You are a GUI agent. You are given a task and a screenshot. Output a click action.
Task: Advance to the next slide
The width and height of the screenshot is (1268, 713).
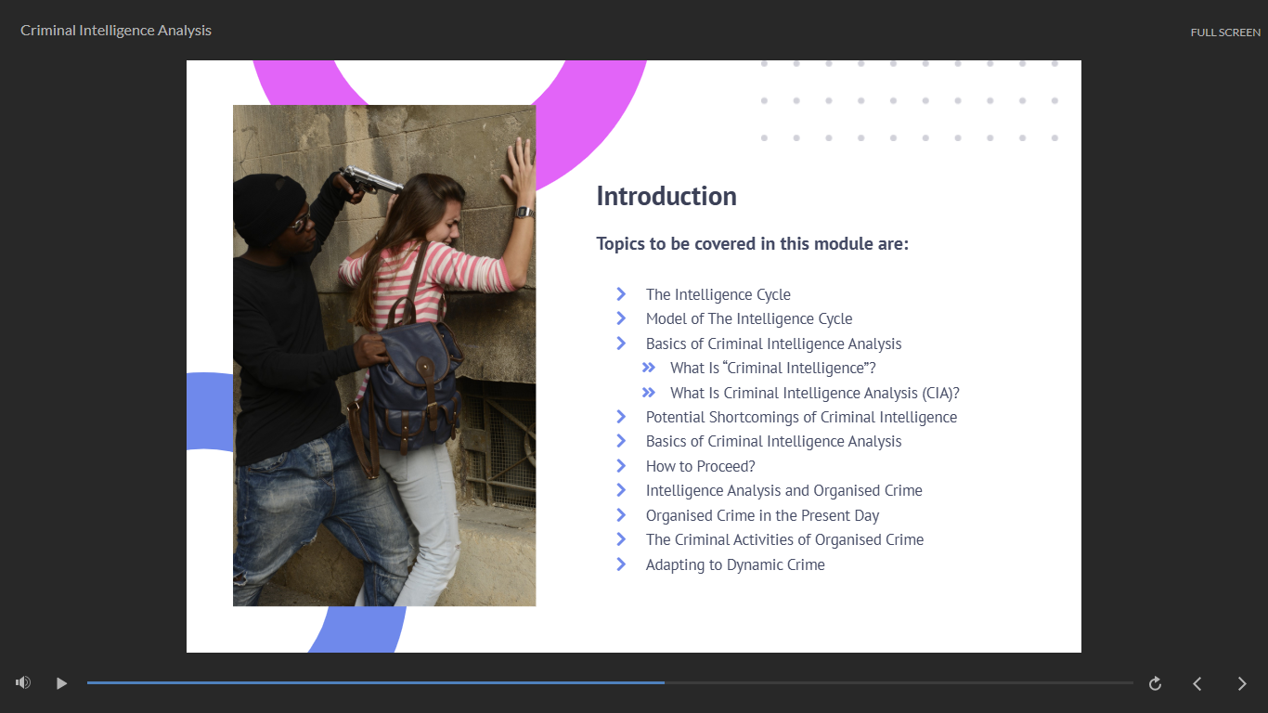click(1242, 683)
